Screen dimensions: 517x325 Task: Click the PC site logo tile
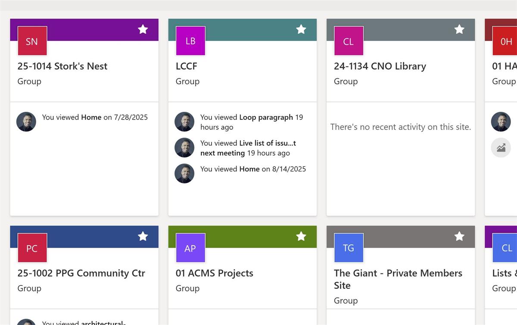point(32,248)
